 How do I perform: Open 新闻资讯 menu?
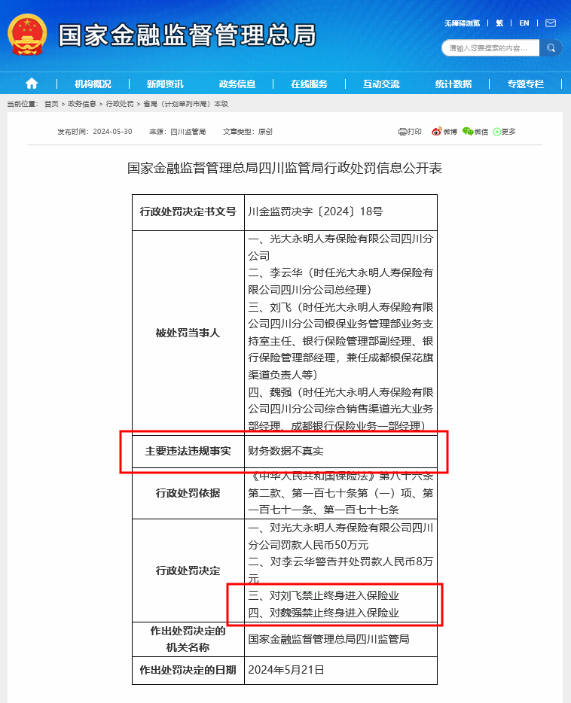pyautogui.click(x=165, y=84)
